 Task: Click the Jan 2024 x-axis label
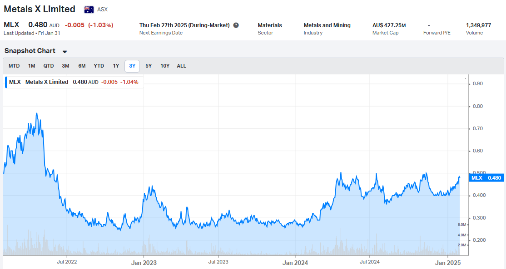tap(295, 263)
